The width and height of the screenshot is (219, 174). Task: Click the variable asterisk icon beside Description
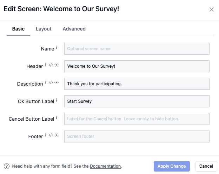[56, 83]
